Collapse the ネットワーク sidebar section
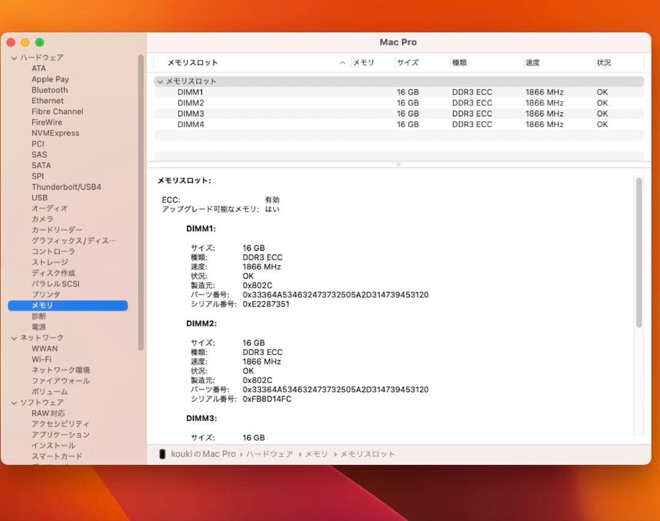660x521 pixels. coord(13,337)
